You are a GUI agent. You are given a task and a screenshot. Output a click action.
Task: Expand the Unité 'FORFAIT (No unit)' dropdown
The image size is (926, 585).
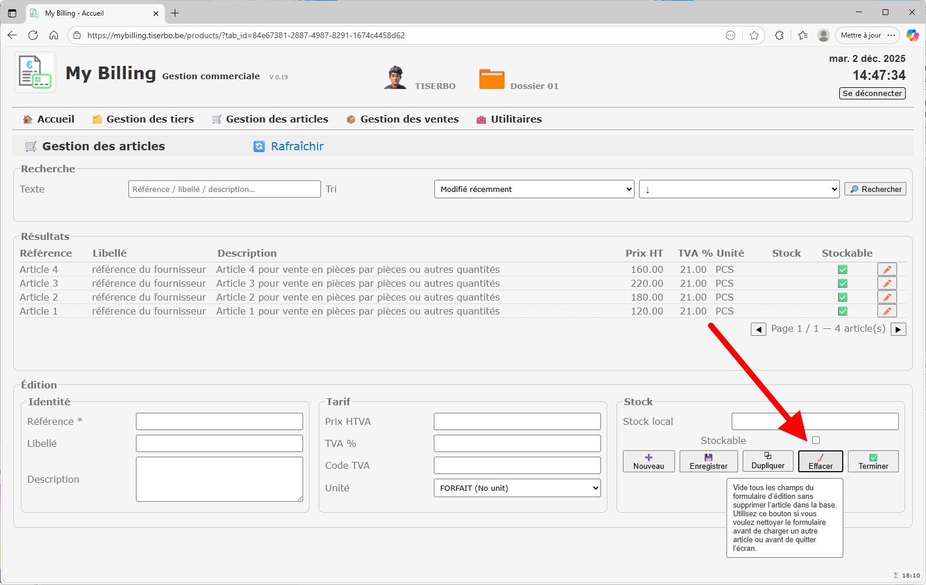(x=517, y=488)
